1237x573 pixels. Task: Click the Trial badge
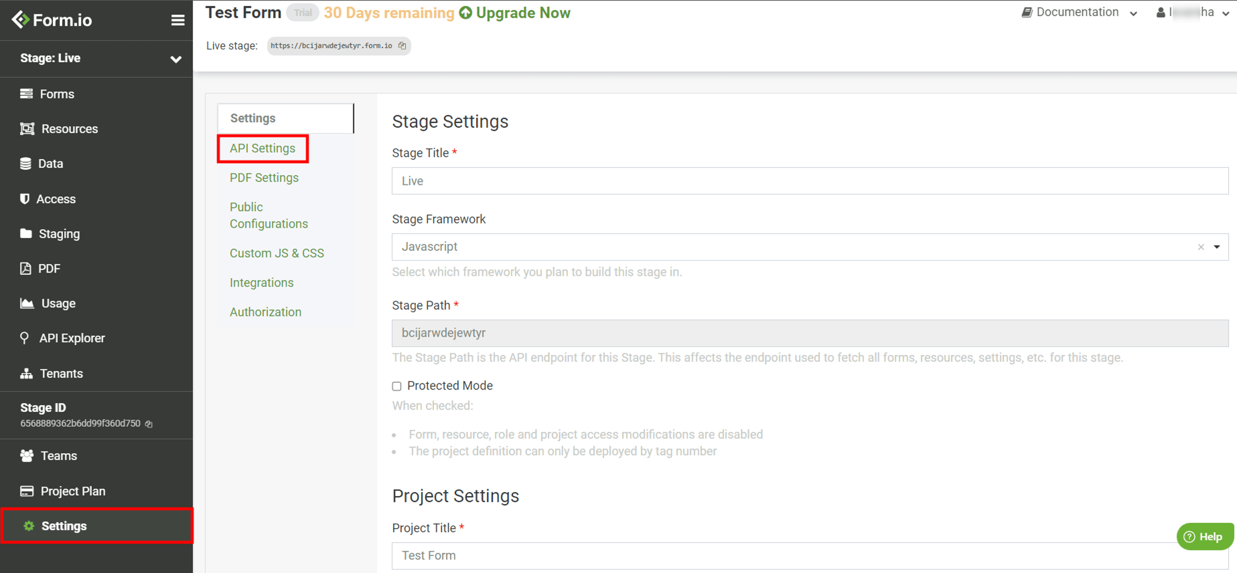302,13
